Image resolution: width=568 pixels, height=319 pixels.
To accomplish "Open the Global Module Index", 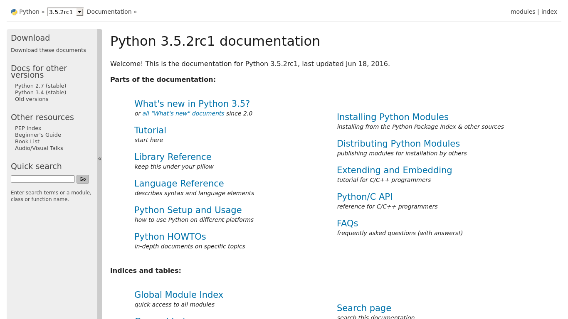I will coord(179,295).
